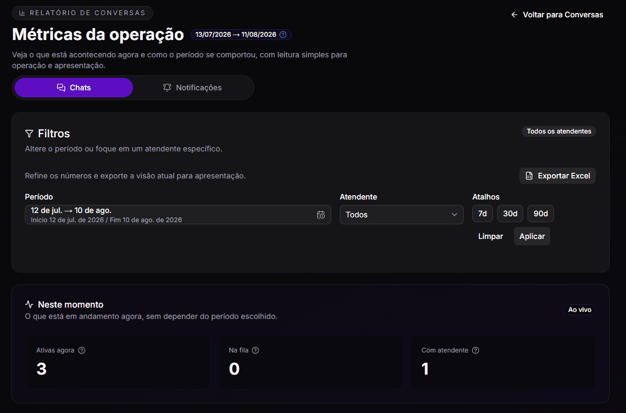Switch to the Chats tab
Viewport: 626px width, 413px height.
coord(74,88)
